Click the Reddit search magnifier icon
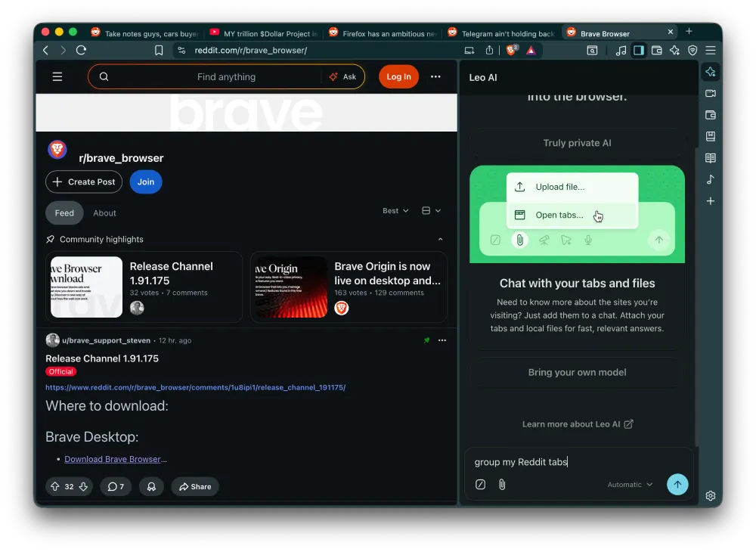 (104, 76)
